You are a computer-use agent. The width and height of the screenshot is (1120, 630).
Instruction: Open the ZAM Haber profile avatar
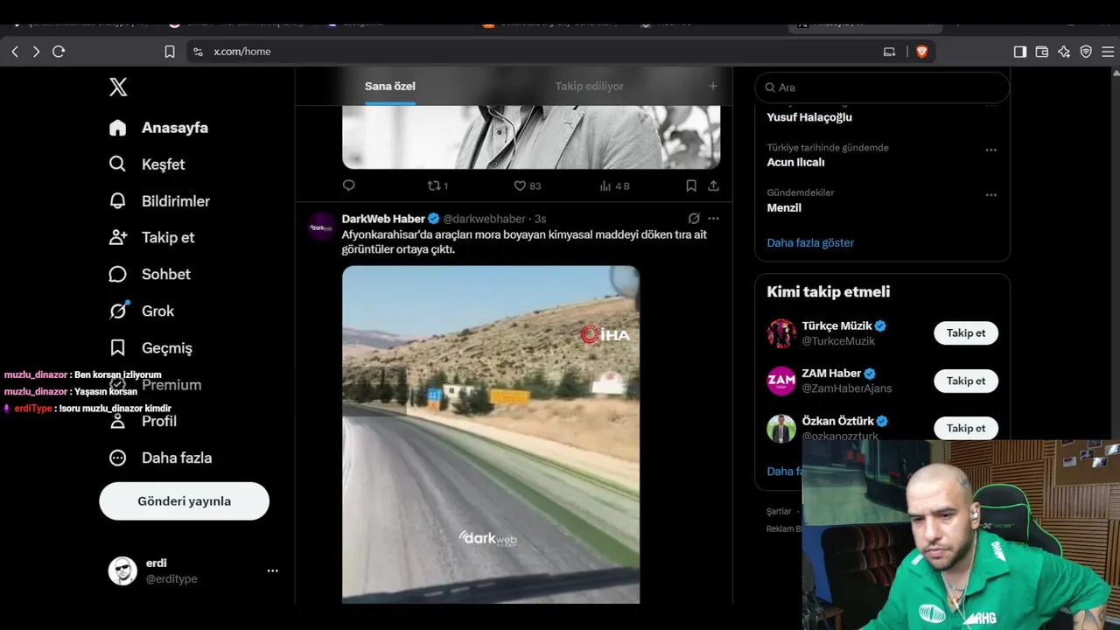[x=781, y=381]
